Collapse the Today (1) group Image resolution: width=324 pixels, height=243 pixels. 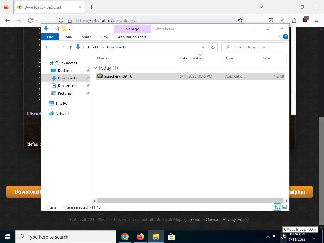coord(95,68)
